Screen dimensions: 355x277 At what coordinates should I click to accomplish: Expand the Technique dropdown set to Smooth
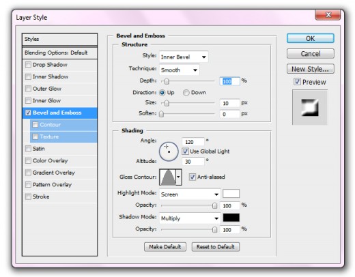180,70
